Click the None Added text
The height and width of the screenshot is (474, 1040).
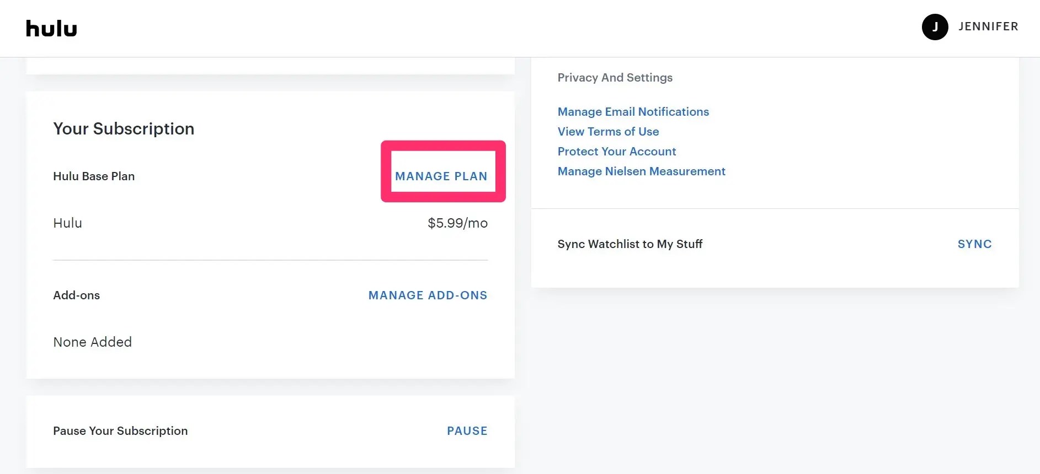(x=92, y=342)
